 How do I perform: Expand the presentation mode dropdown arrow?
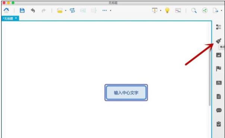tap(160, 10)
